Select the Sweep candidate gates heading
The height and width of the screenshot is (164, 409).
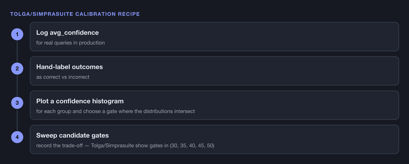coord(73,135)
